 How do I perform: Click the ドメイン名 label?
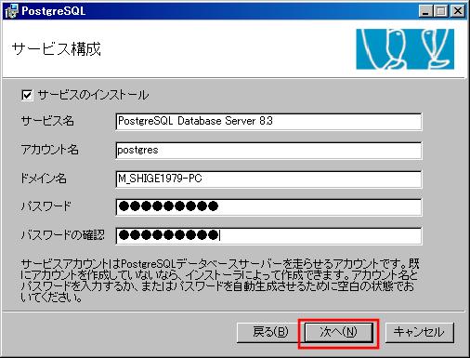44,179
